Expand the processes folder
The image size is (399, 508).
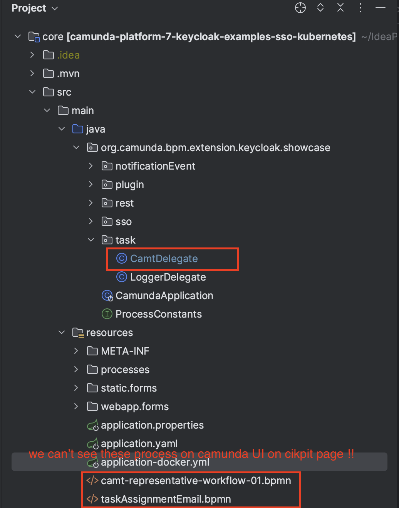76,370
